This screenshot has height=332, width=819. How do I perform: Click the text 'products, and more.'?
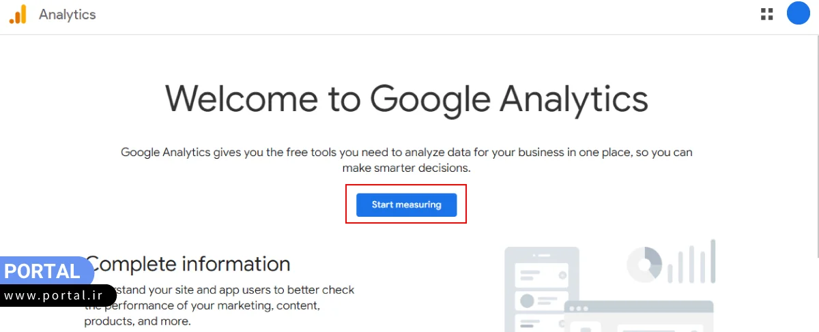click(137, 321)
